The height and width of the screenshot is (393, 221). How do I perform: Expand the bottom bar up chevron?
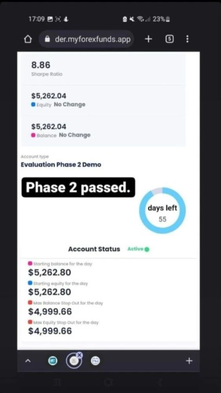(x=28, y=361)
